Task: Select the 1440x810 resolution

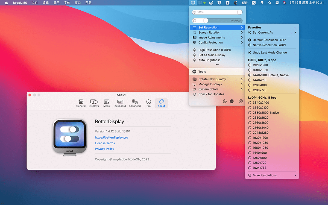Action: (x=257, y=80)
